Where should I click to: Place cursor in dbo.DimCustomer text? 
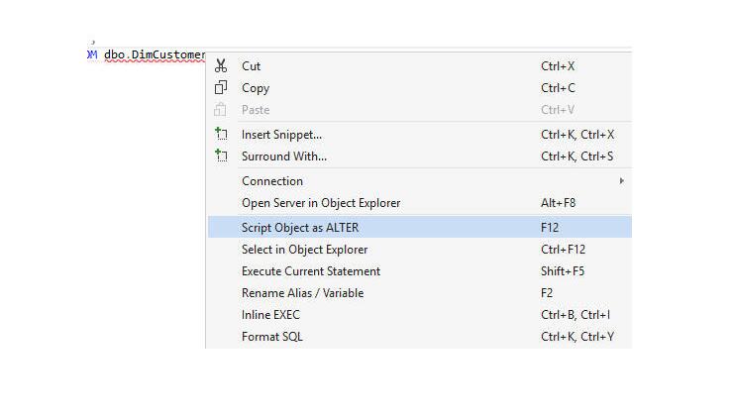[155, 54]
